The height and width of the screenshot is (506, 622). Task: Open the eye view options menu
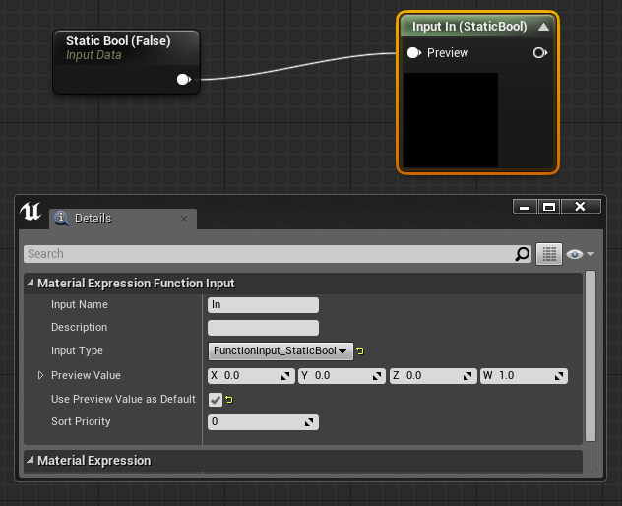pyautogui.click(x=580, y=254)
